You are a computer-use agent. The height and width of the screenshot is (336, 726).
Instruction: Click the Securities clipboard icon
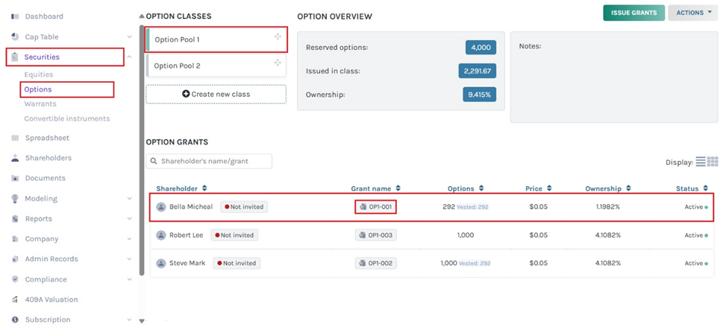14,57
